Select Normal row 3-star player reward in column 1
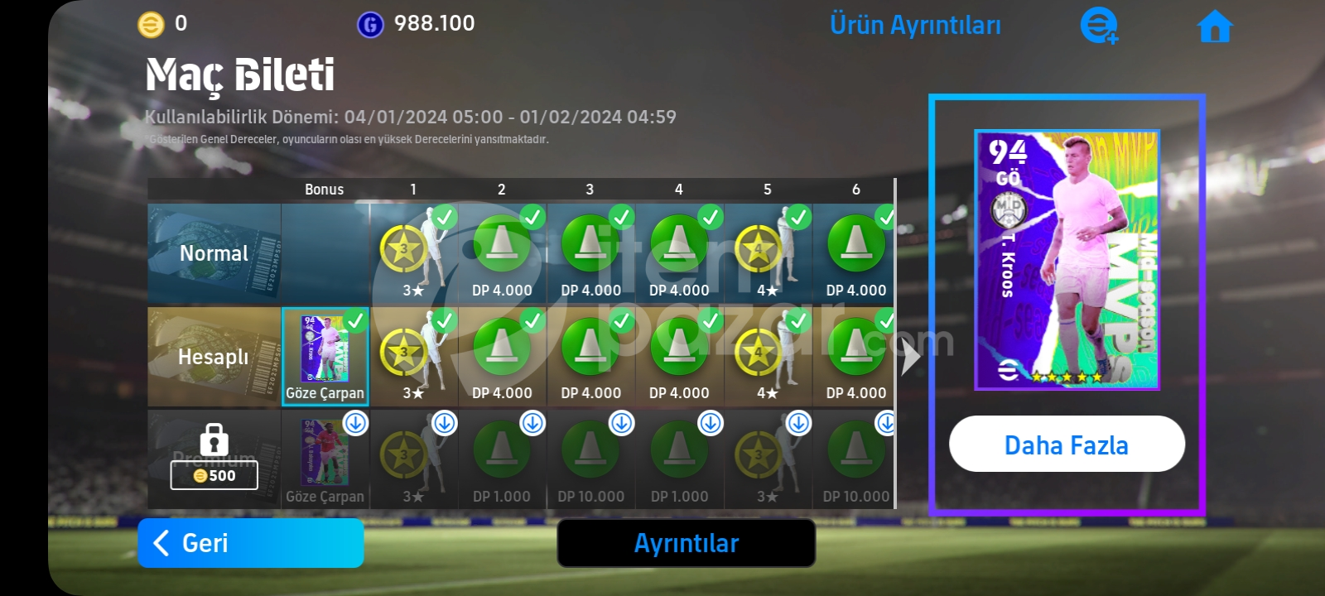 (x=413, y=253)
